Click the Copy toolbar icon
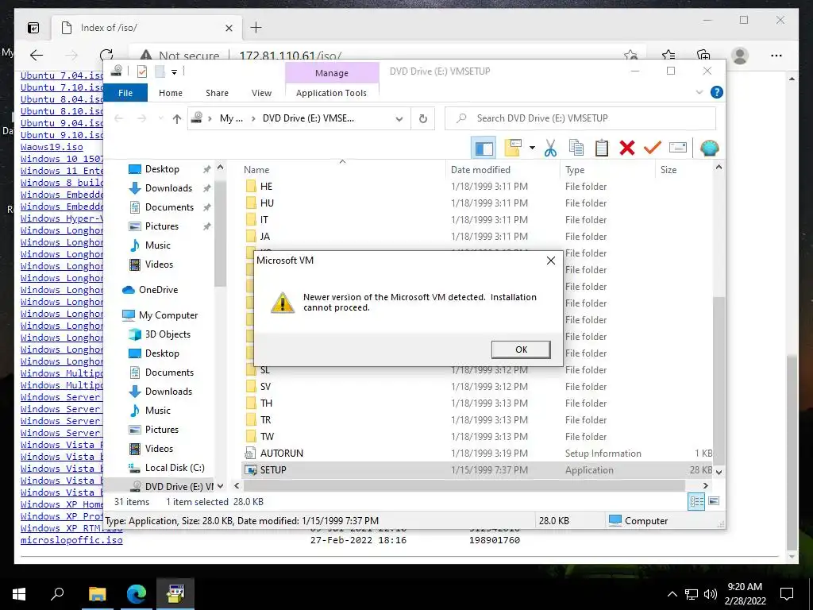The image size is (813, 610). click(x=576, y=148)
